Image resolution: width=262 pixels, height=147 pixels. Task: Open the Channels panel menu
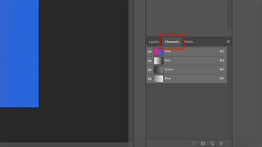228,41
